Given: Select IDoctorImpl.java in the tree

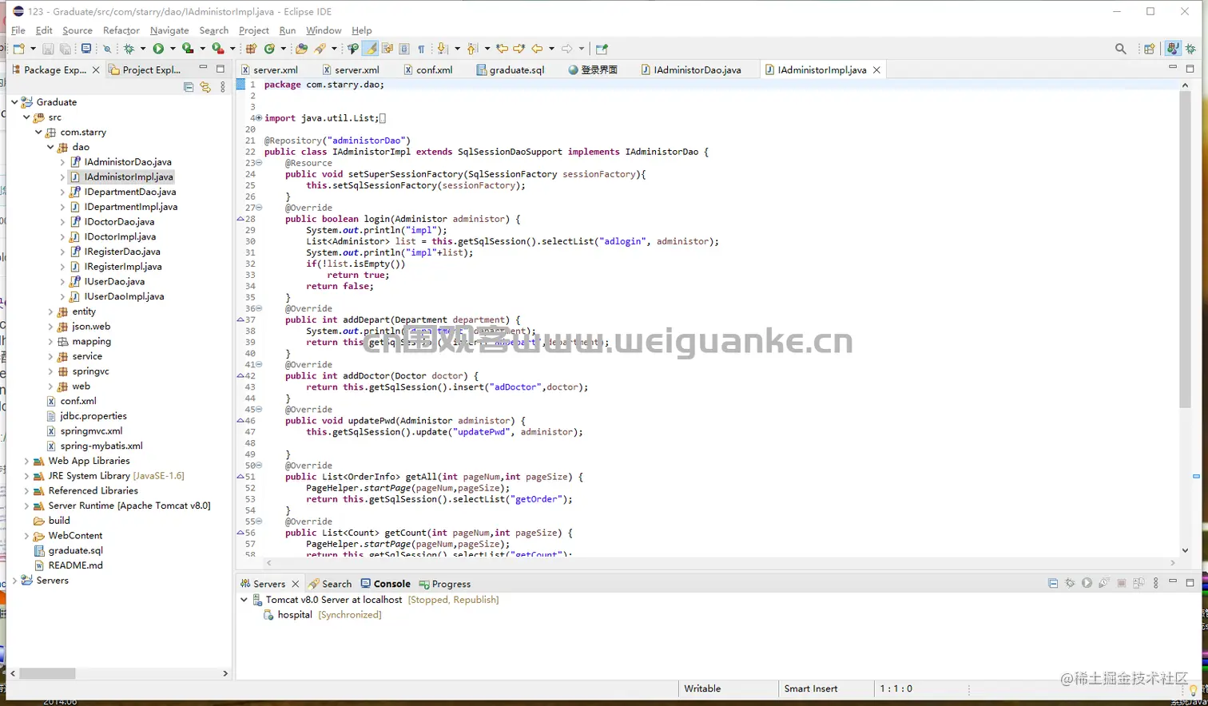Looking at the screenshot, I should click(x=120, y=236).
